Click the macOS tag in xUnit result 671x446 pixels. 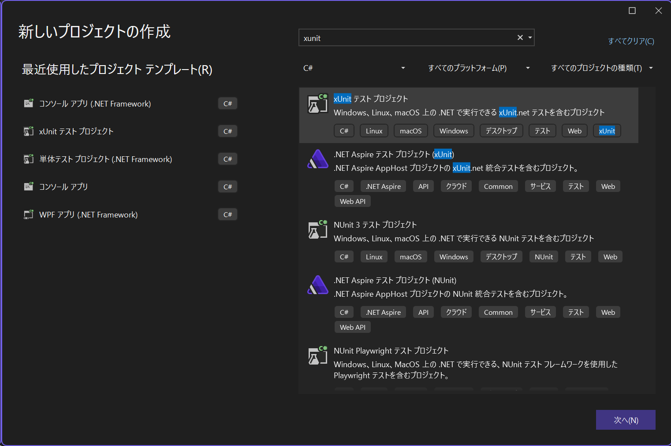(410, 131)
